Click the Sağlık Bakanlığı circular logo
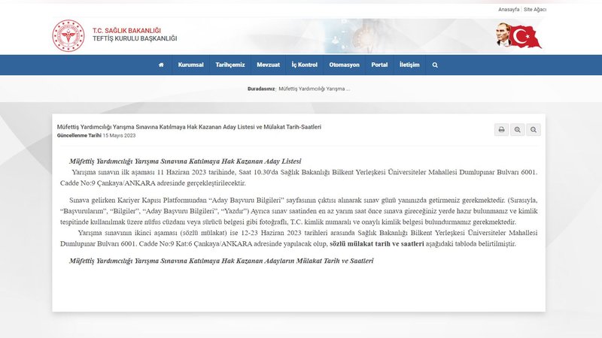This screenshot has height=338, width=602. [68, 35]
